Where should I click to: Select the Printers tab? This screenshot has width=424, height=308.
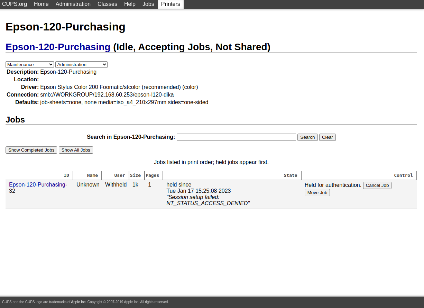pos(170,4)
